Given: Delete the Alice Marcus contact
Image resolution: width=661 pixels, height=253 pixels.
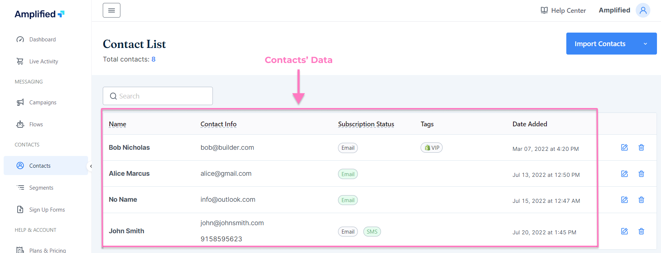Looking at the screenshot, I should [641, 174].
